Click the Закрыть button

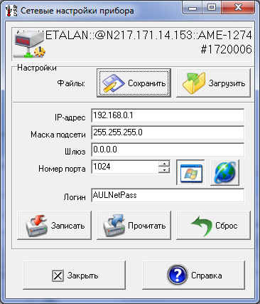coord(74,276)
